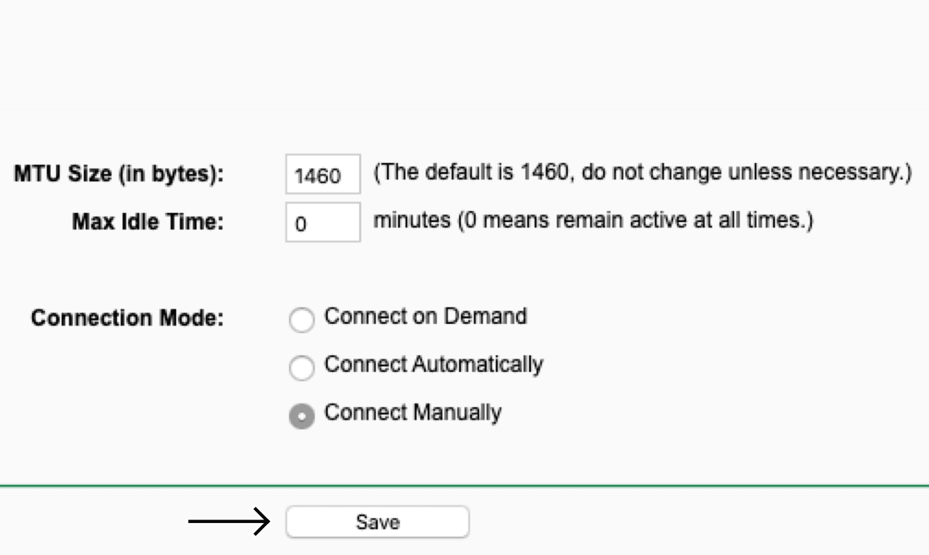Focus the MTU Size input field
The height and width of the screenshot is (555, 929).
(323, 174)
